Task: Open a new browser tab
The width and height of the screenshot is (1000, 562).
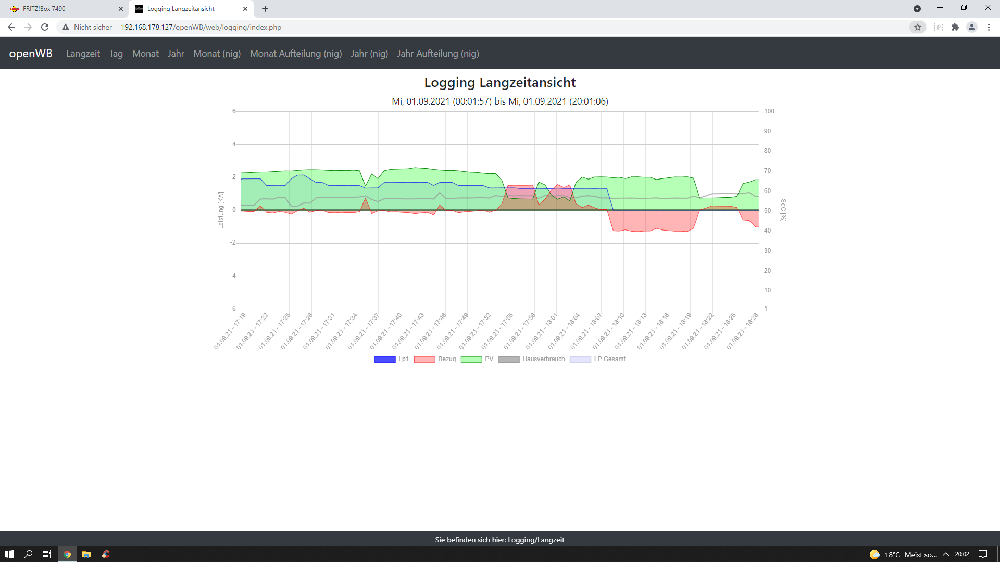Action: (x=265, y=9)
